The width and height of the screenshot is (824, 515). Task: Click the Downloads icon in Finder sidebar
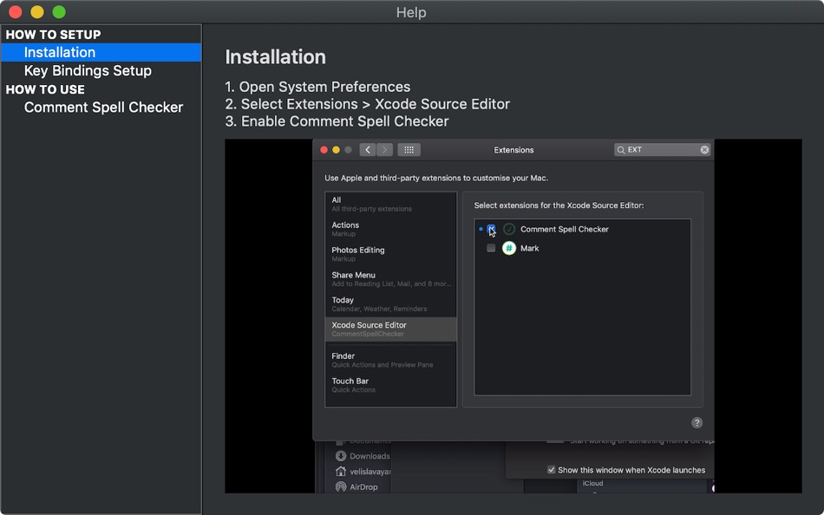tap(341, 456)
